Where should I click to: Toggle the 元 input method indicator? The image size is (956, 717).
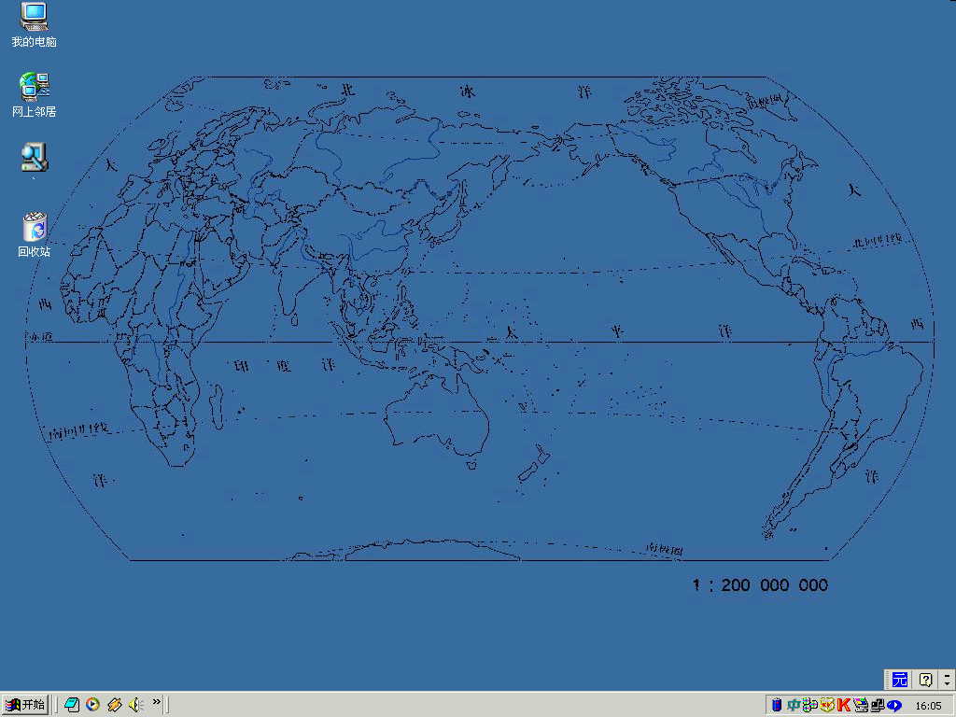[x=899, y=680]
